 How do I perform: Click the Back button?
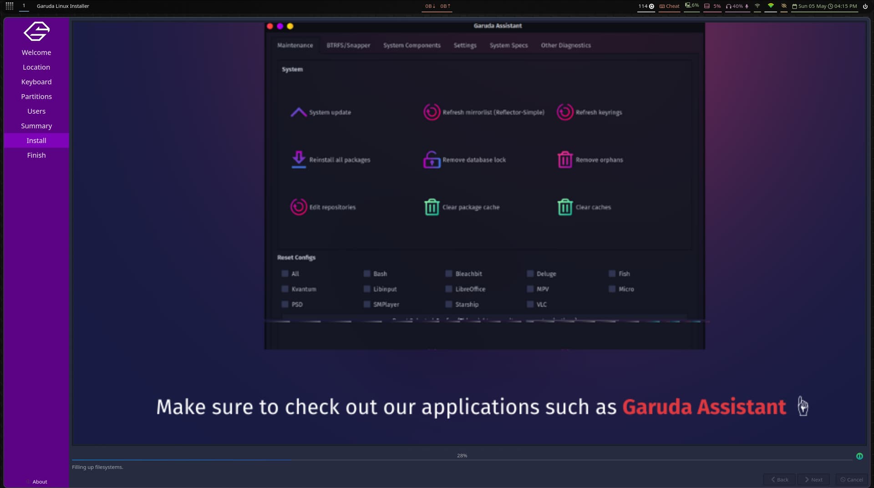click(x=779, y=480)
